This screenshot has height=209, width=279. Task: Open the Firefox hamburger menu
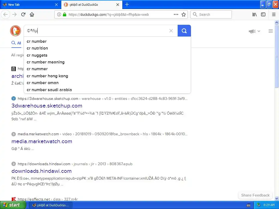[x=274, y=15]
